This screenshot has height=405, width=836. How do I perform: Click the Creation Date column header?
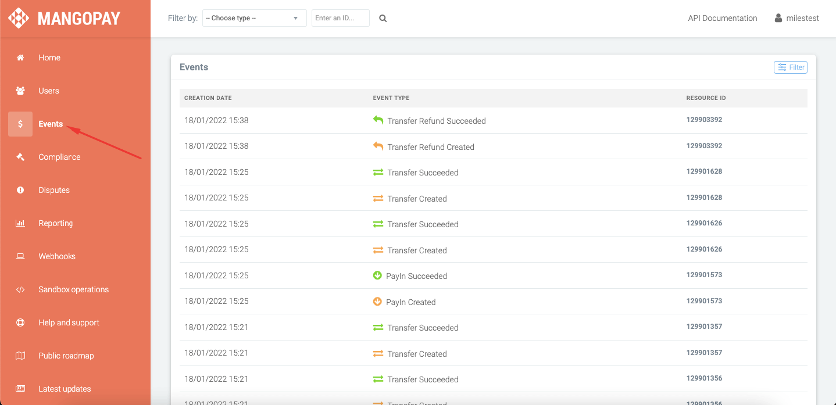click(208, 98)
